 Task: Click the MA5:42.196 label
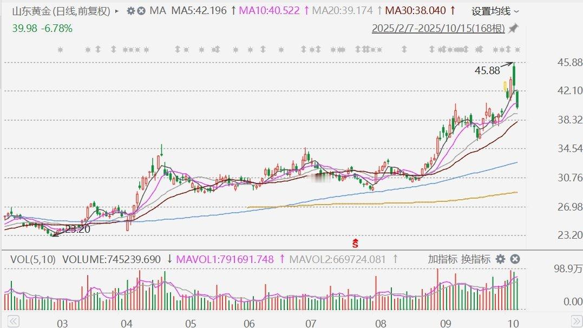coord(199,10)
